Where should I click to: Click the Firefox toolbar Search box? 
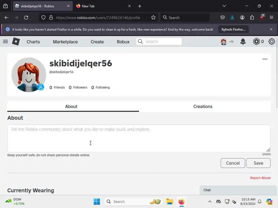pos(185,18)
